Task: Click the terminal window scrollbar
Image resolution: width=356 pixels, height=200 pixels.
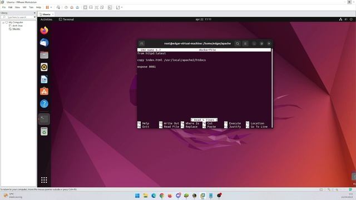Action: click(x=272, y=88)
